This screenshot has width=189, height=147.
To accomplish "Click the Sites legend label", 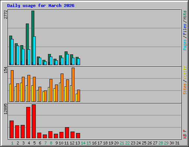I will (185, 89).
